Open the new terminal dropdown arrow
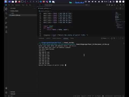The height and width of the screenshot is (97, 129). (109, 38)
